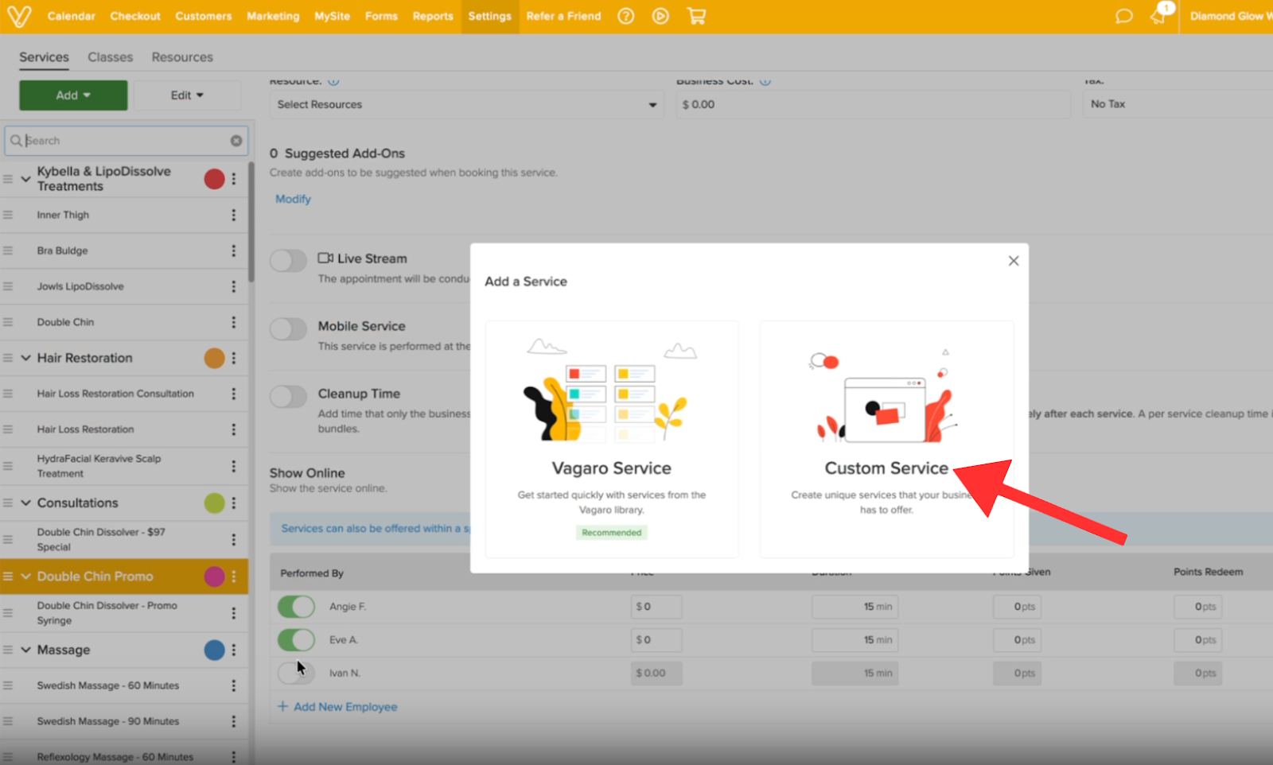Click the info icon next to Resource label
The image size is (1273, 765).
click(x=334, y=81)
